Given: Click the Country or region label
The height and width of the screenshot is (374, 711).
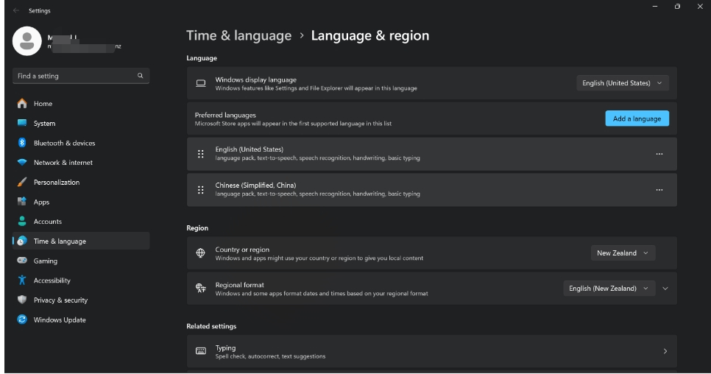Looking at the screenshot, I should tap(242, 250).
